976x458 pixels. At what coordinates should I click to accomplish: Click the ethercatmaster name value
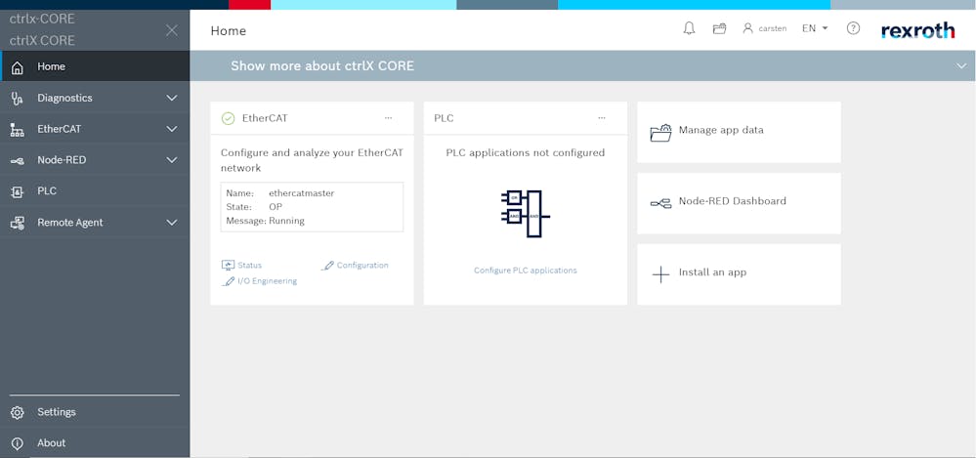(301, 193)
